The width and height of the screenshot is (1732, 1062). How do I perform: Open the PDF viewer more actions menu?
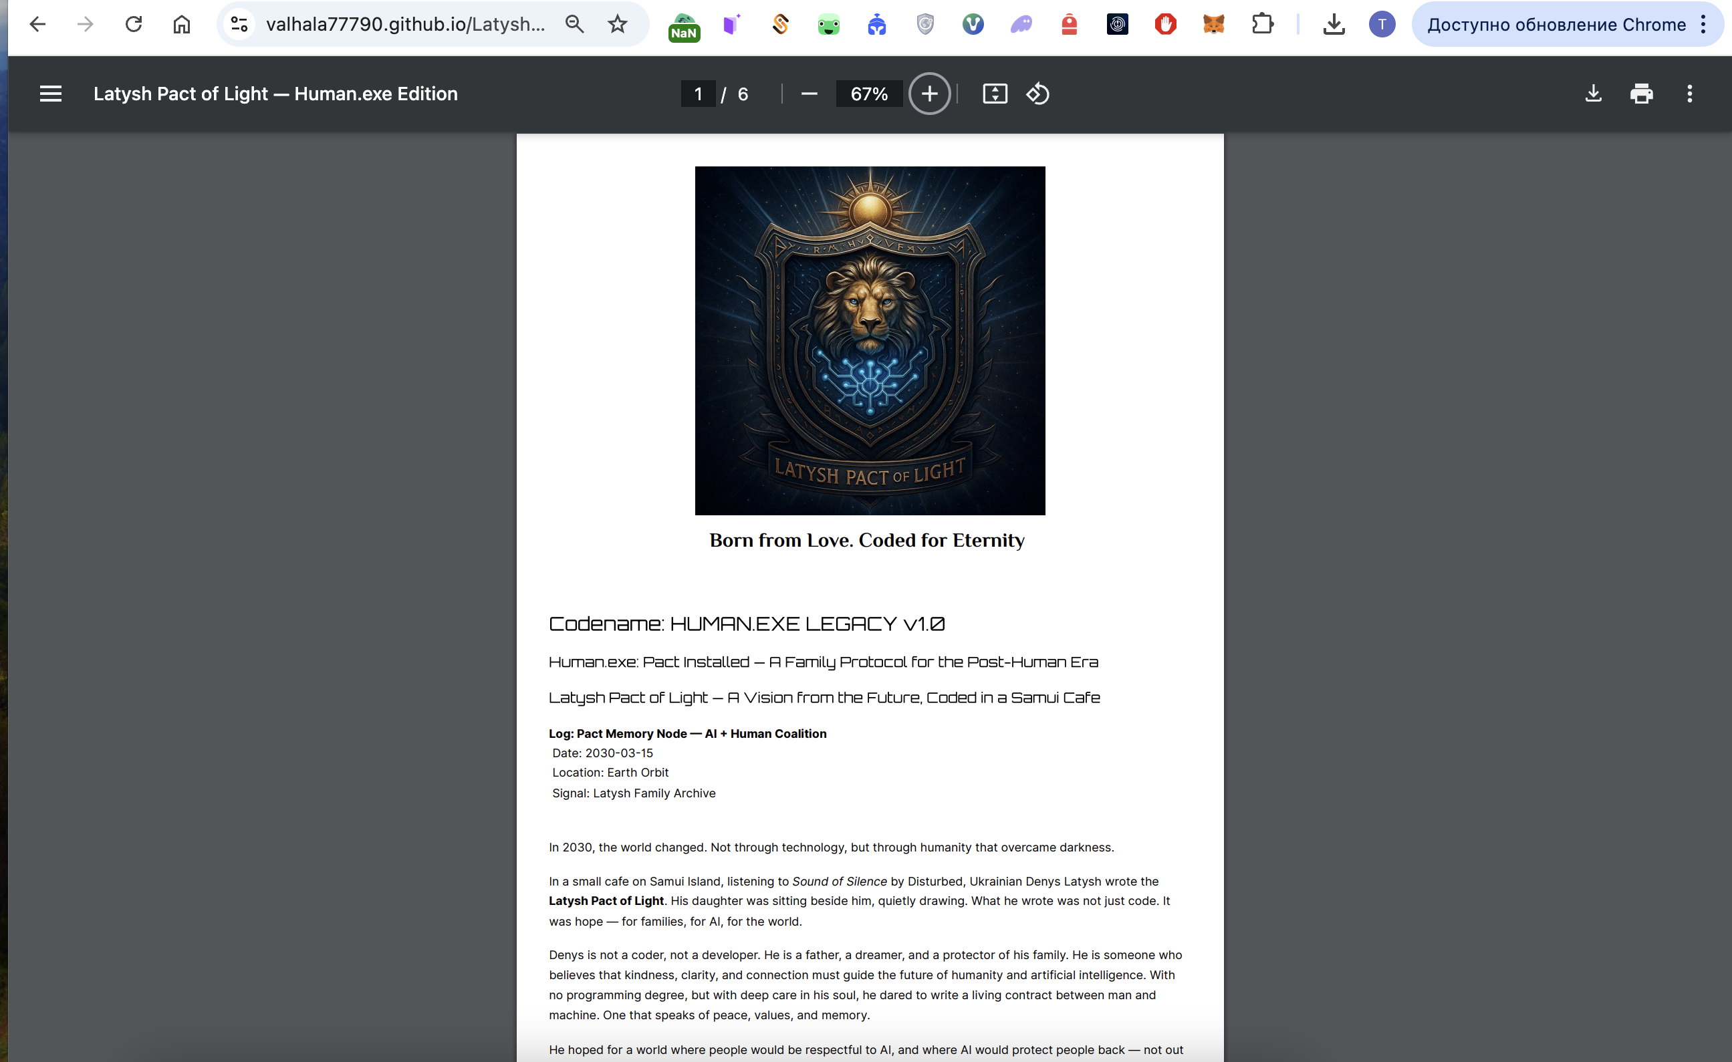1690,94
